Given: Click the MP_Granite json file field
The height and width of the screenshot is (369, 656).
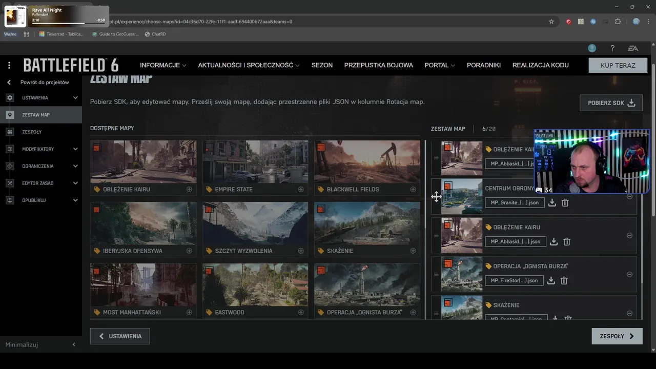Looking at the screenshot, I should click(x=515, y=202).
